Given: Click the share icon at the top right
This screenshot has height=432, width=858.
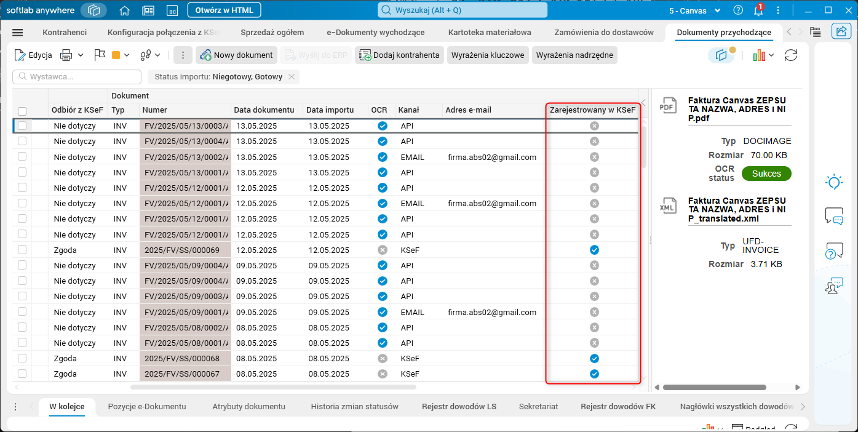Looking at the screenshot, I should 840,32.
